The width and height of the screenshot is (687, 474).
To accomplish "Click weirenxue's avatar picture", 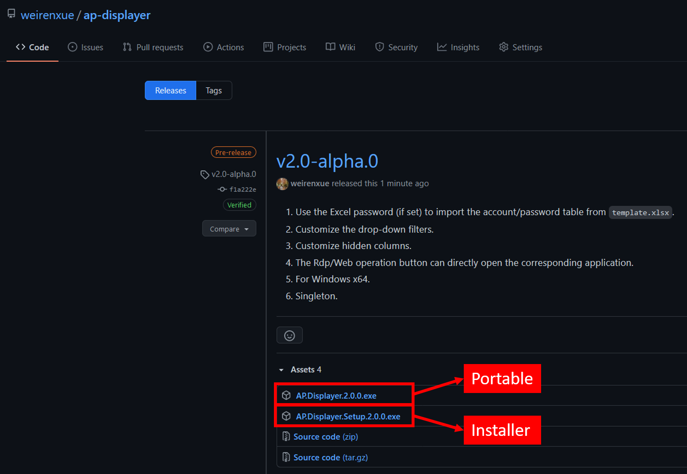I will click(282, 183).
